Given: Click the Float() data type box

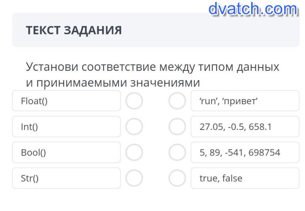Looking at the screenshot, I should (66, 101).
